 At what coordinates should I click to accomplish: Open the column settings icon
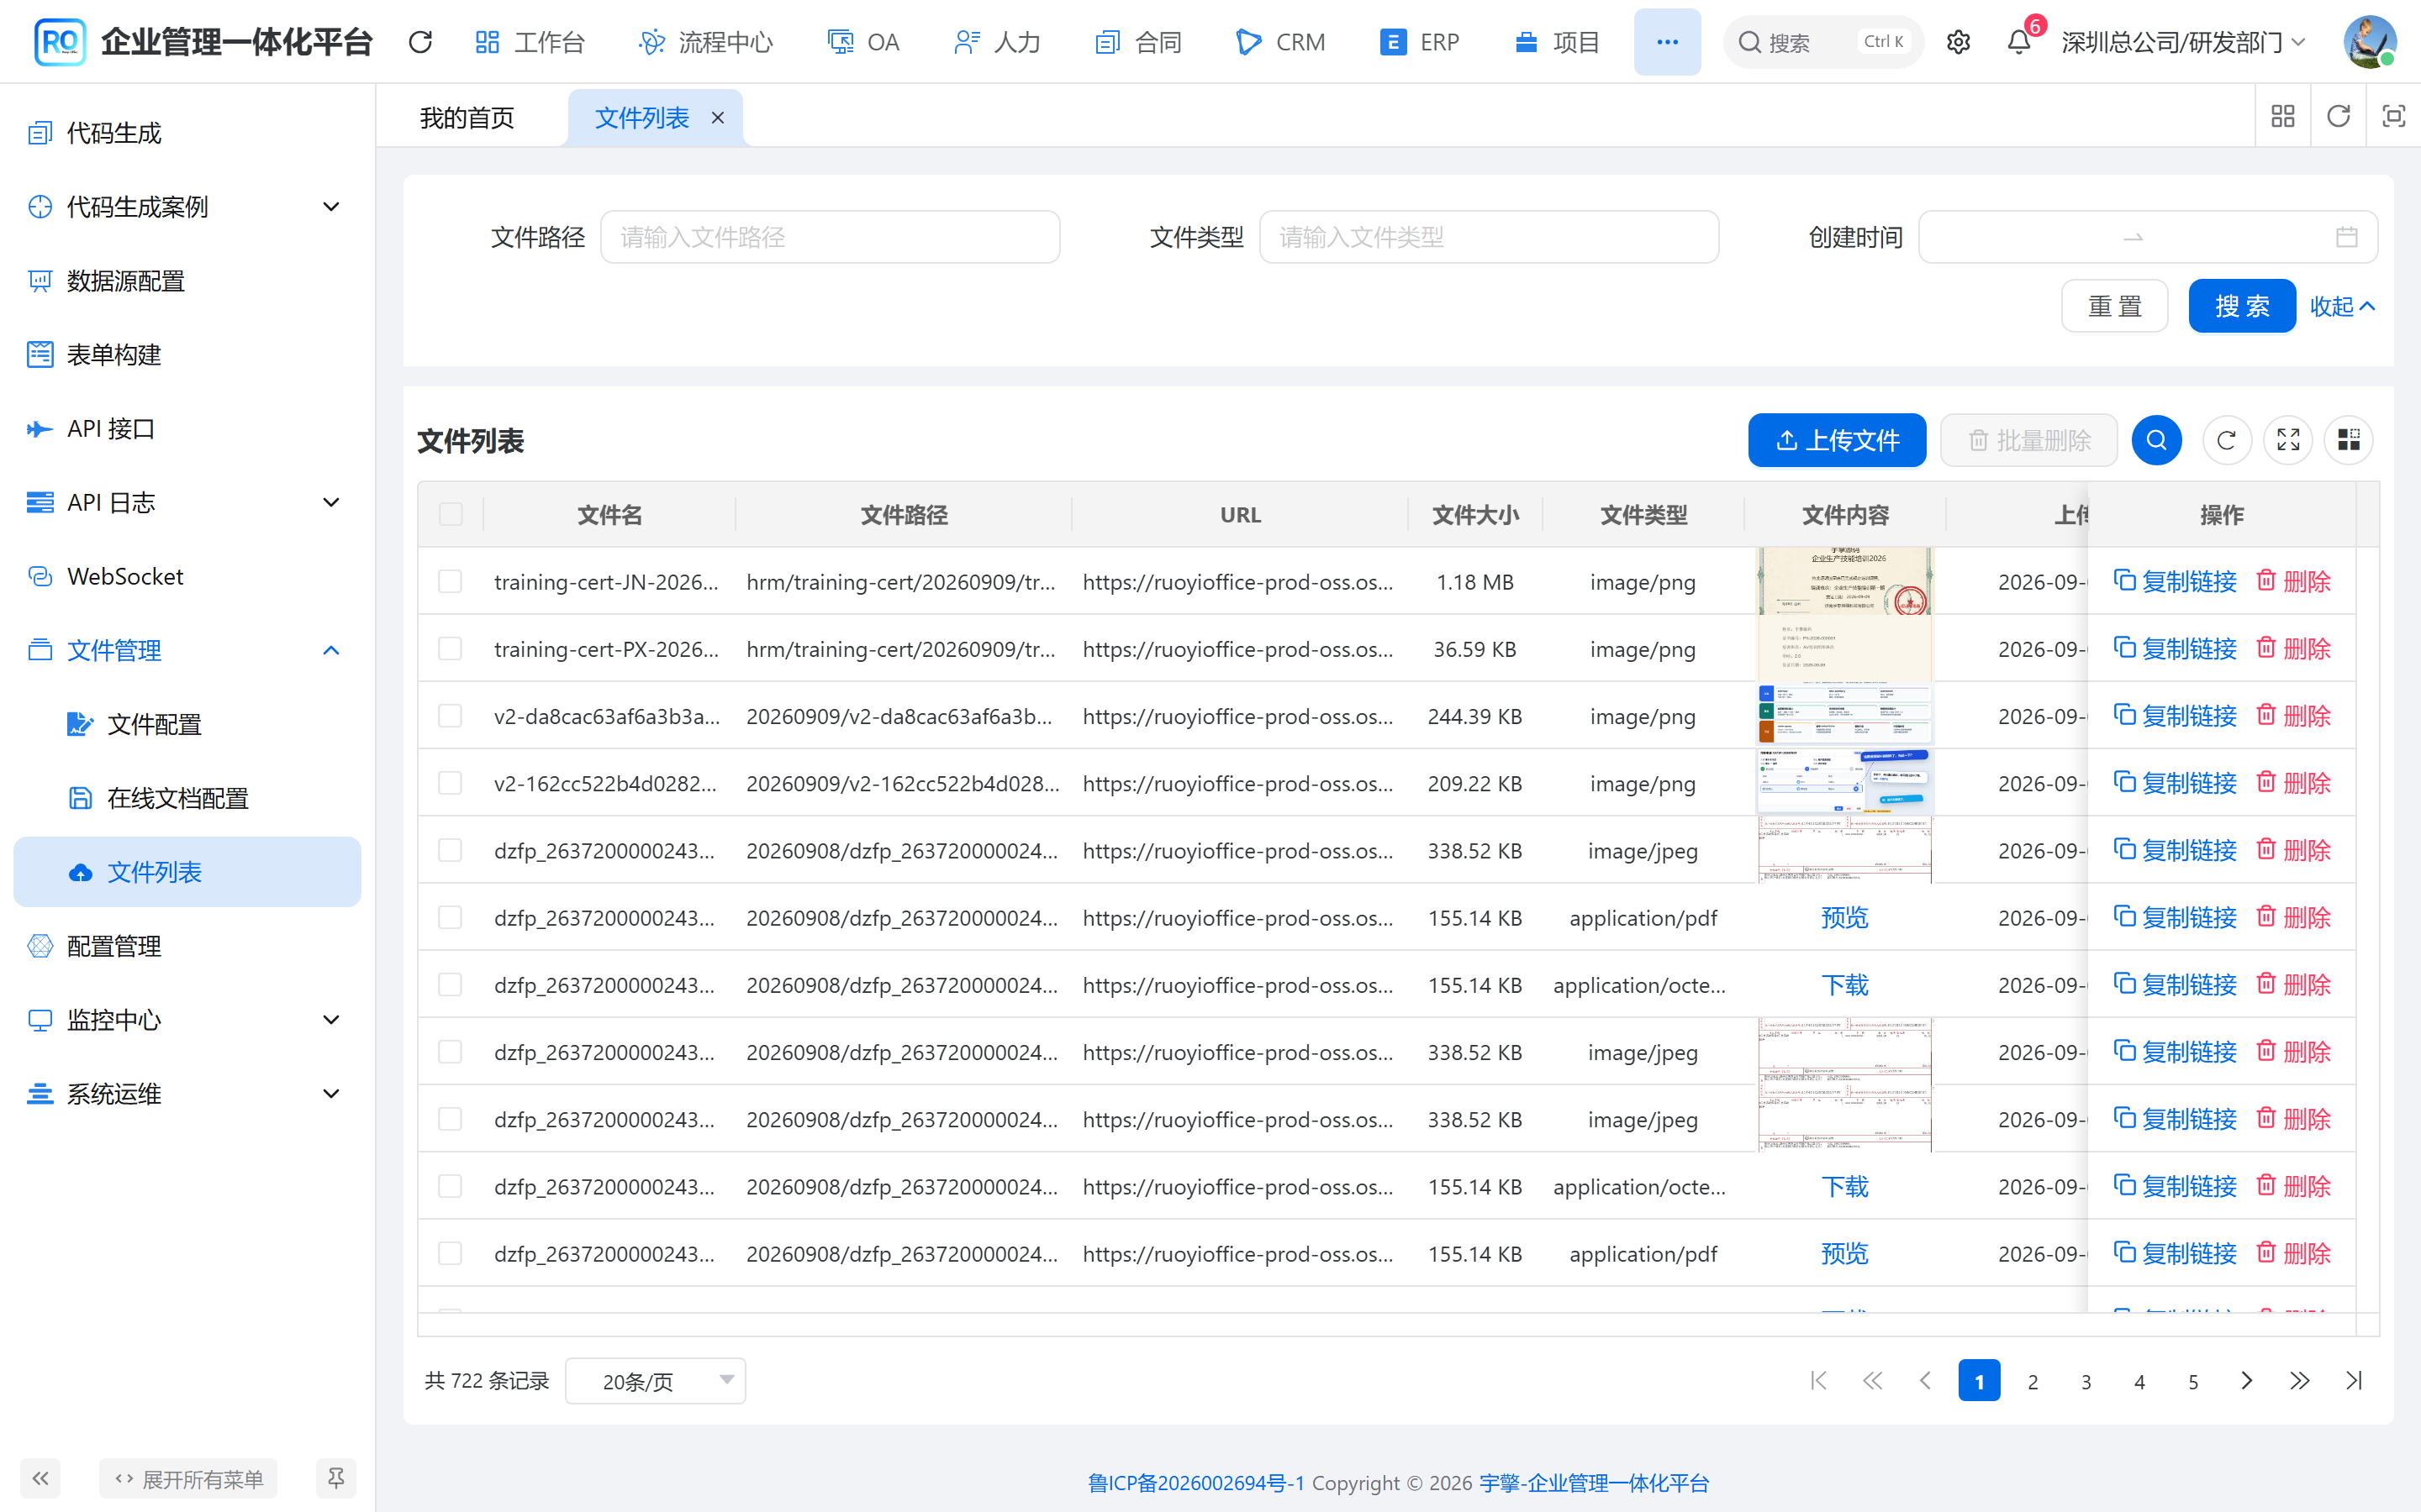[2349, 440]
